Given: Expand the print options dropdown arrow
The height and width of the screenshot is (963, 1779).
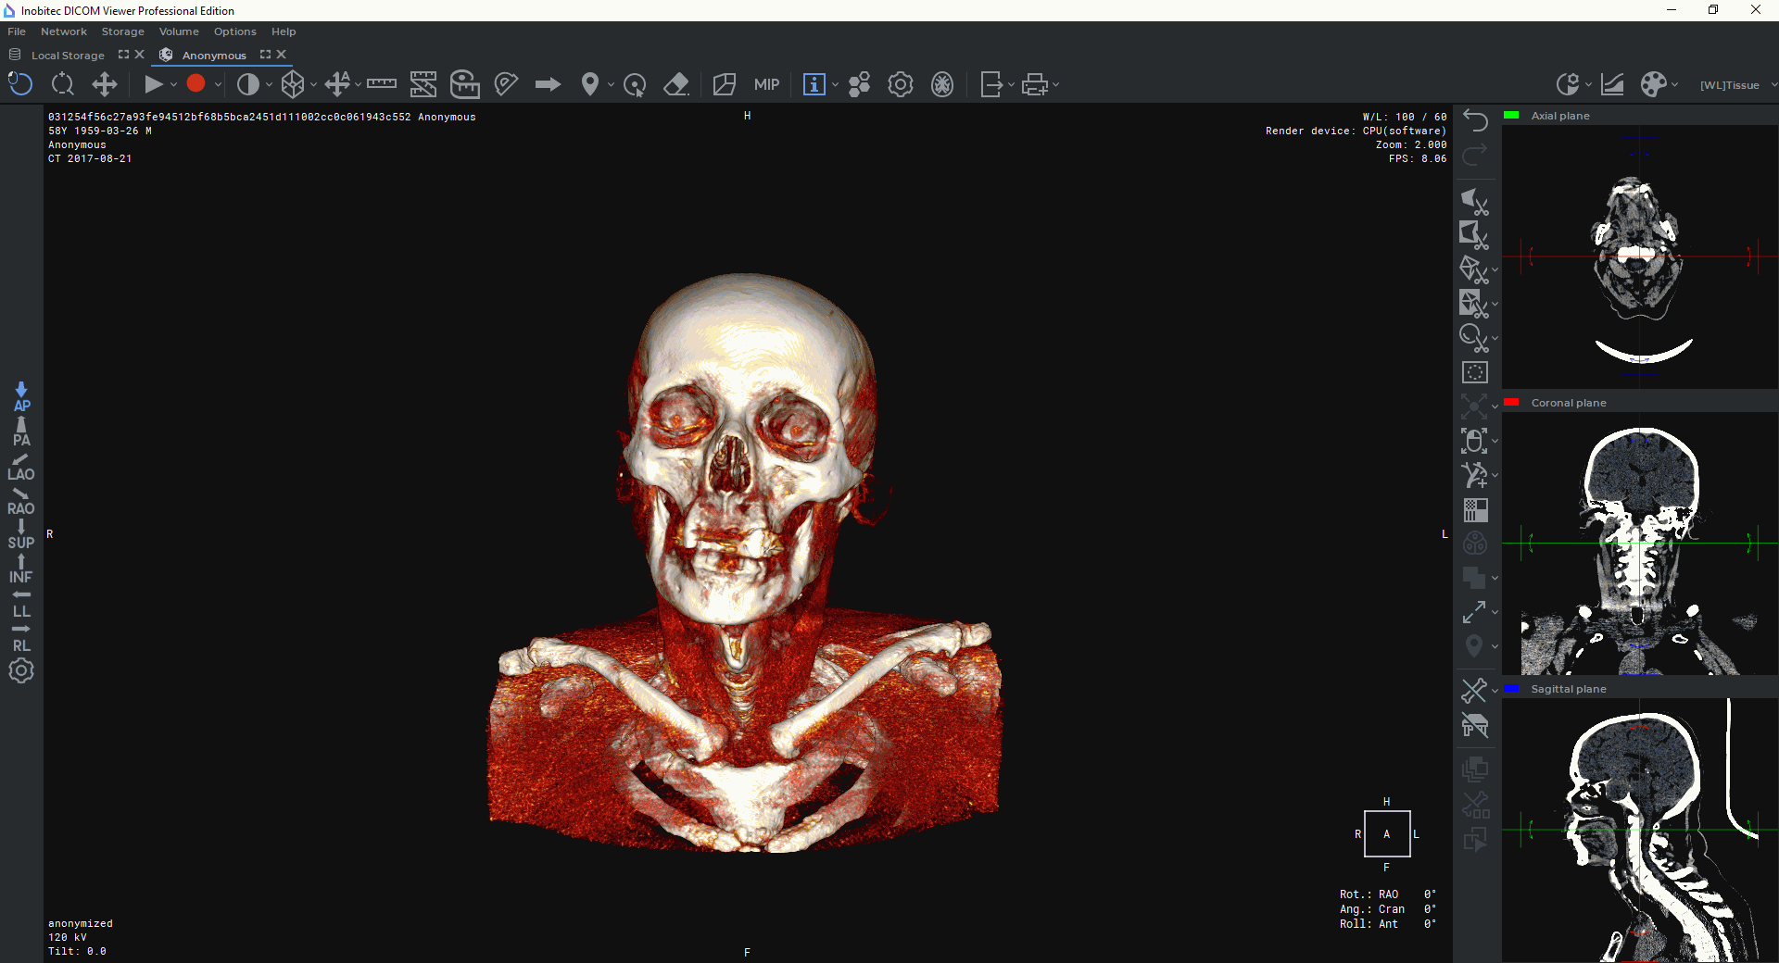Looking at the screenshot, I should pyautogui.click(x=1055, y=84).
